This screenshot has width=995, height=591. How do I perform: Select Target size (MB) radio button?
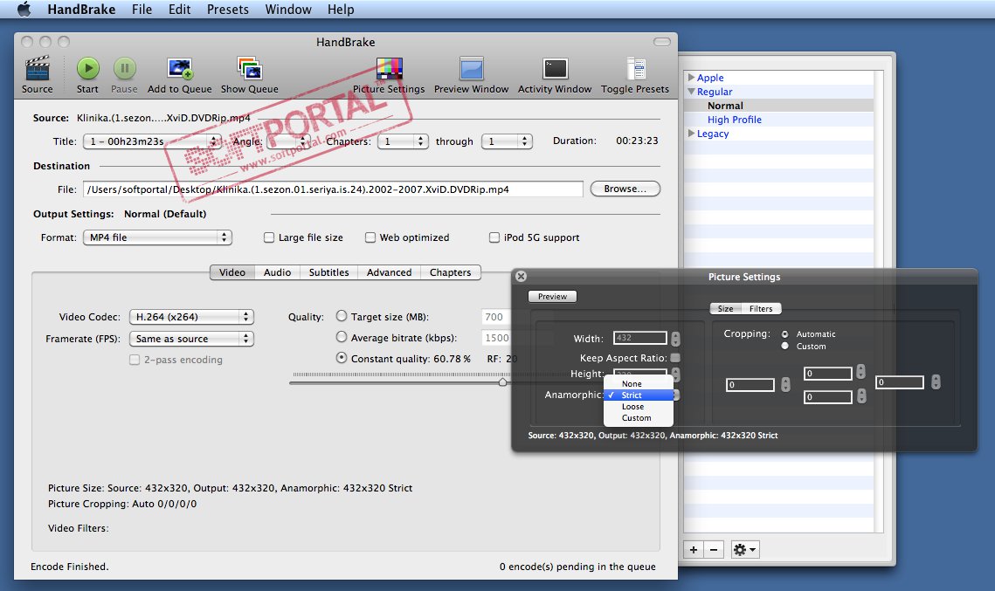[342, 316]
